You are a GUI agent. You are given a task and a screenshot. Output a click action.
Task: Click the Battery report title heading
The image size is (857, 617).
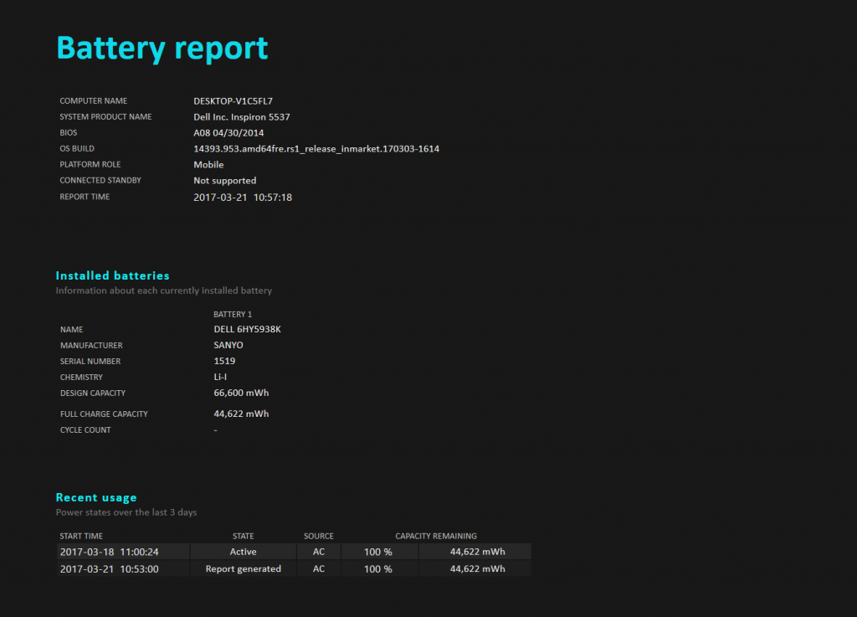point(162,49)
